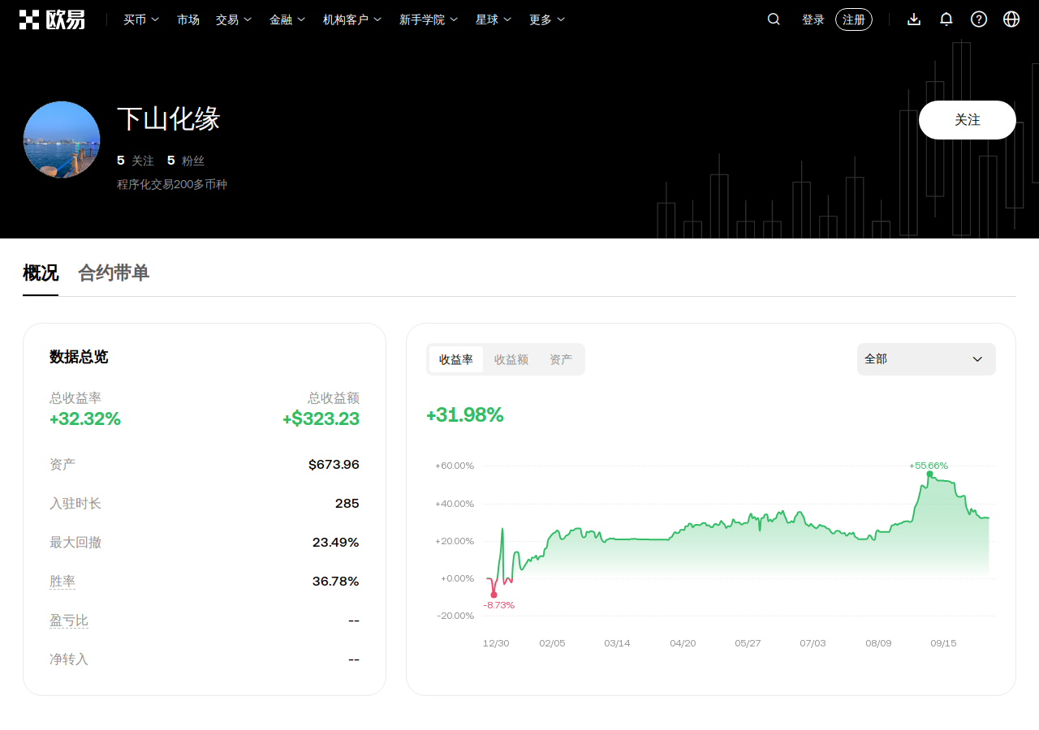Viewport: 1039px width, 730px height.
Task: Open the notifications bell icon
Action: pos(946,19)
